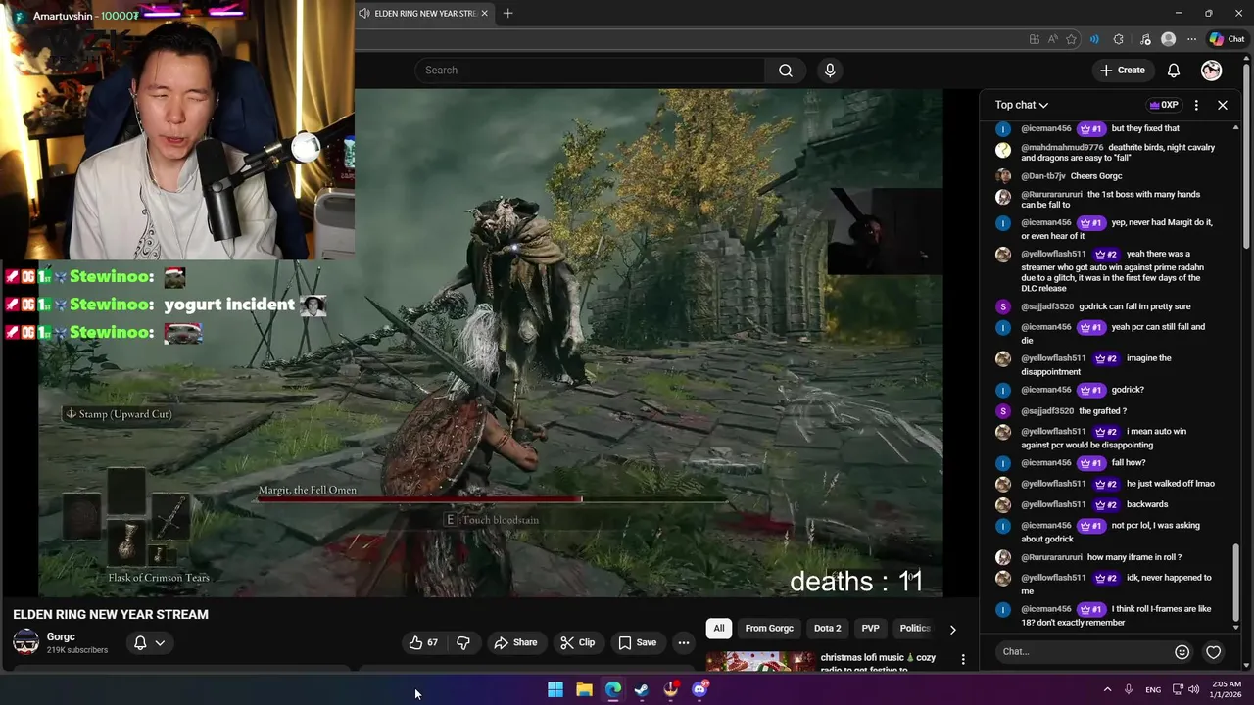This screenshot has width=1254, height=705.
Task: Open the chat emoji picker
Action: pyautogui.click(x=1182, y=652)
